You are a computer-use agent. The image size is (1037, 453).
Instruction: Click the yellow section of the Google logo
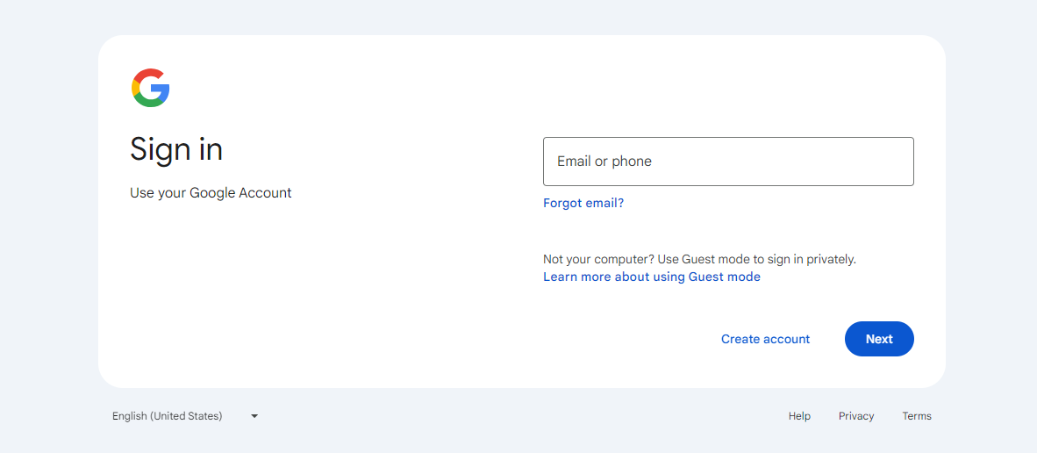(135, 88)
